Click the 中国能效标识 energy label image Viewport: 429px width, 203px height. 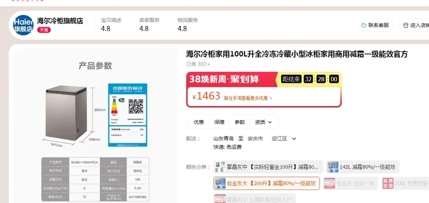pos(128,115)
